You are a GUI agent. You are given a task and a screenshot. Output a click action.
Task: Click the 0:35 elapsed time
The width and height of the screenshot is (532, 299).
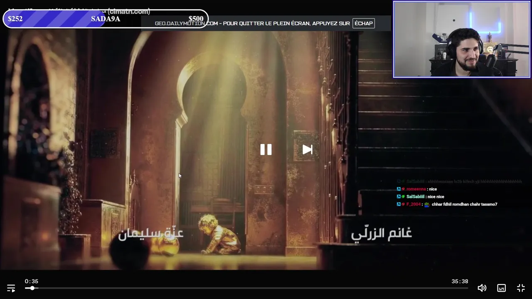pyautogui.click(x=32, y=281)
